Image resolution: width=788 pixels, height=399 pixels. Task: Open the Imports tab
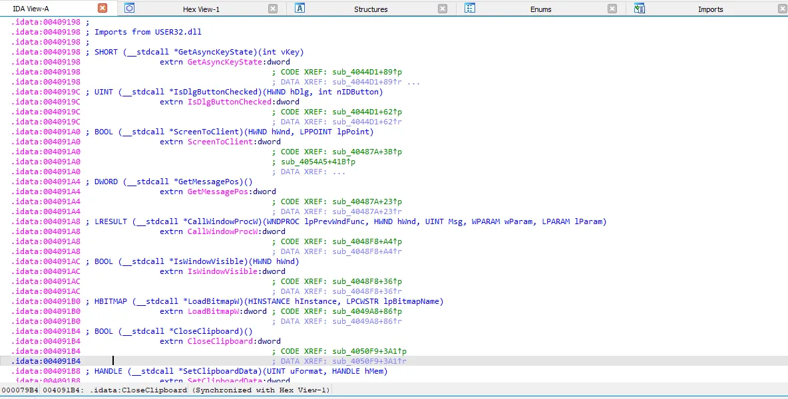point(711,9)
